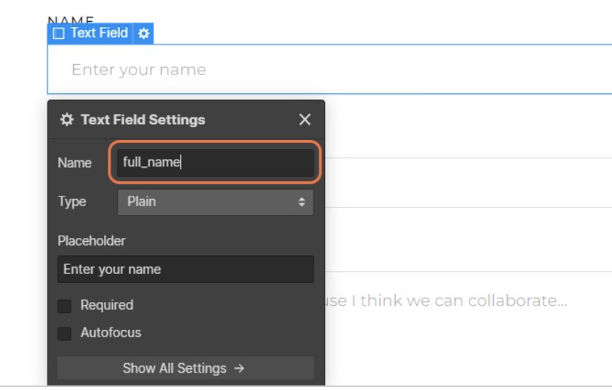Image resolution: width=612 pixels, height=390 pixels.
Task: Click the gear icon on the blue Text Field tag
Action: pos(144,34)
